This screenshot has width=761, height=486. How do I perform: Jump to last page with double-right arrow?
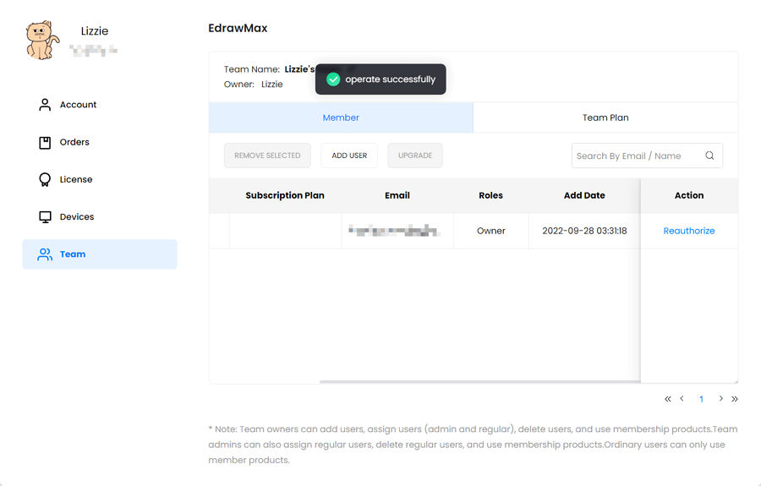(735, 399)
